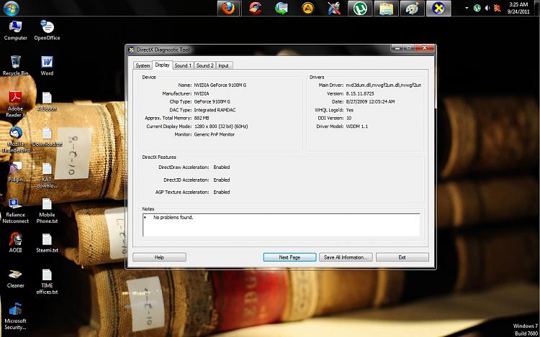The width and height of the screenshot is (540, 337).
Task: Switch to Paint in the taskbar
Action: click(x=413, y=8)
